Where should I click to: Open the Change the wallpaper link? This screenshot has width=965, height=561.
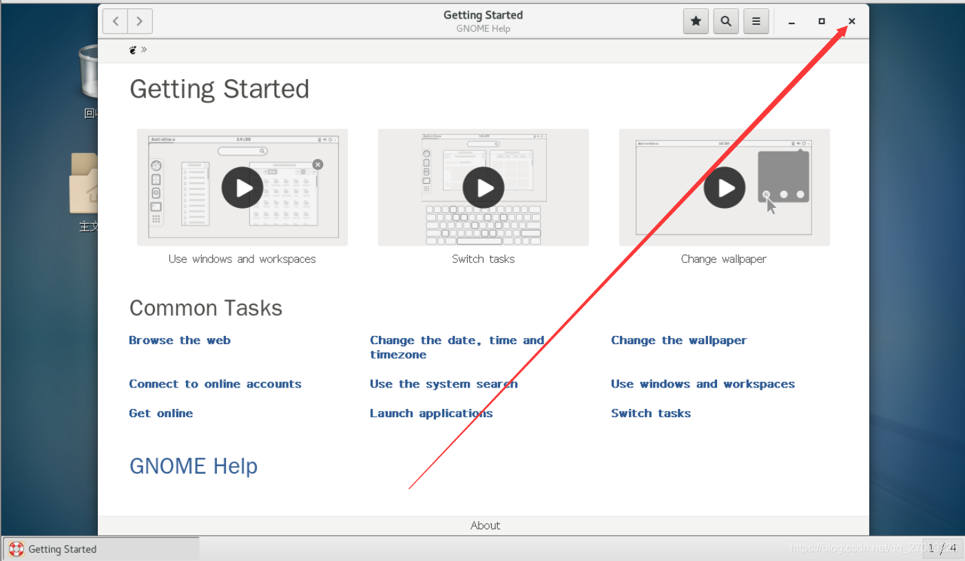(x=678, y=340)
